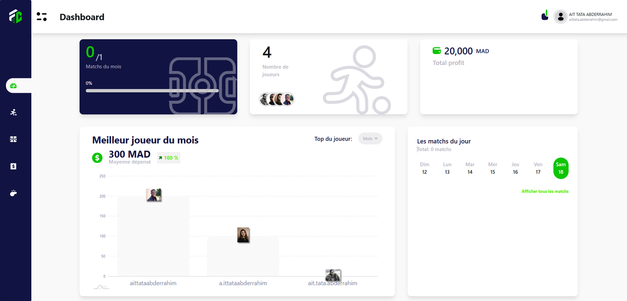The height and width of the screenshot is (301, 627).
Task: Expand the Mois period dropdown
Action: pos(370,139)
